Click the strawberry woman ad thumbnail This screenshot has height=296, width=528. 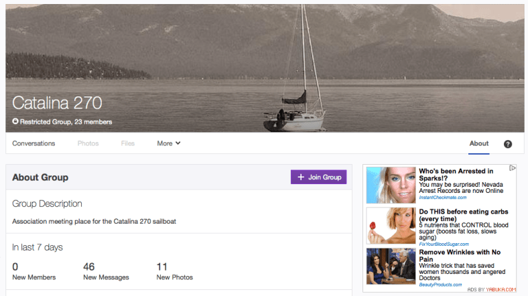click(x=391, y=225)
